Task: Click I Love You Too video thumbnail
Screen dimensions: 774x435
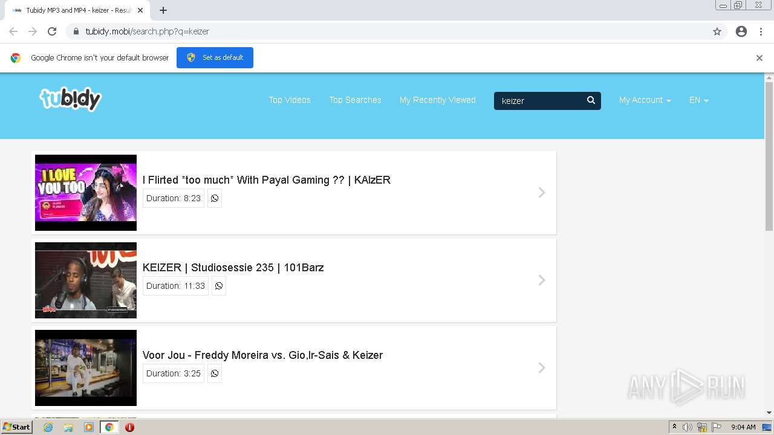Action: pos(86,193)
